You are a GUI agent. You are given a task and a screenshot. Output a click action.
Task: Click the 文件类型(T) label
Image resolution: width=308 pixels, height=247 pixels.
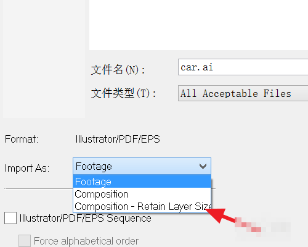(123, 93)
